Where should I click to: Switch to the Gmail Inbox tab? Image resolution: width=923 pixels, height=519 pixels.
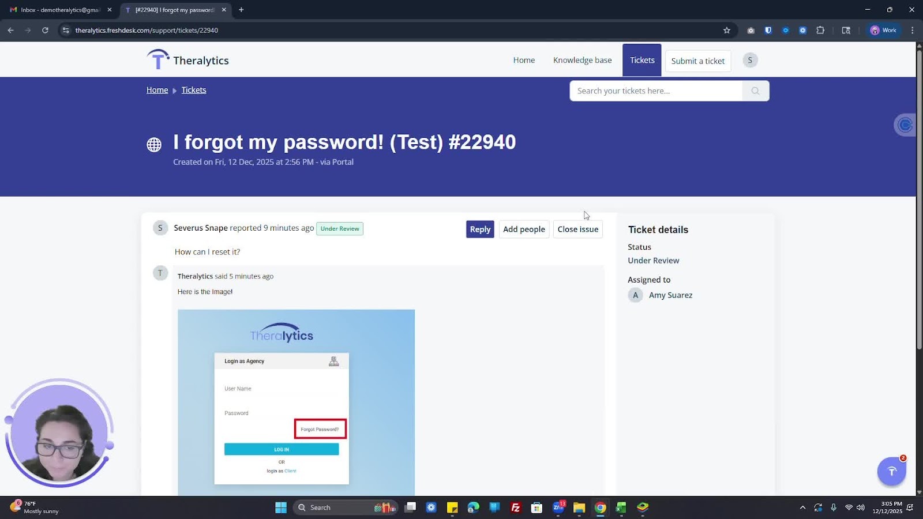point(60,10)
